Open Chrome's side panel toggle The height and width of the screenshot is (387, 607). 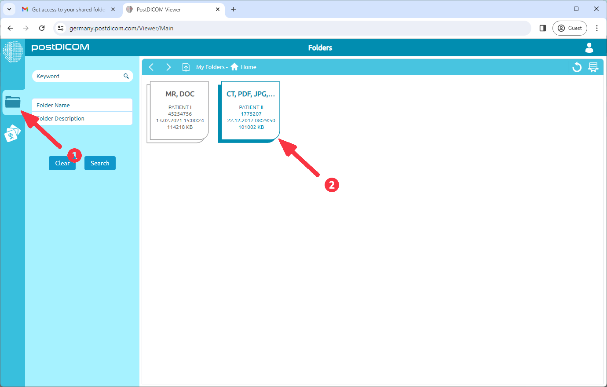pos(542,28)
